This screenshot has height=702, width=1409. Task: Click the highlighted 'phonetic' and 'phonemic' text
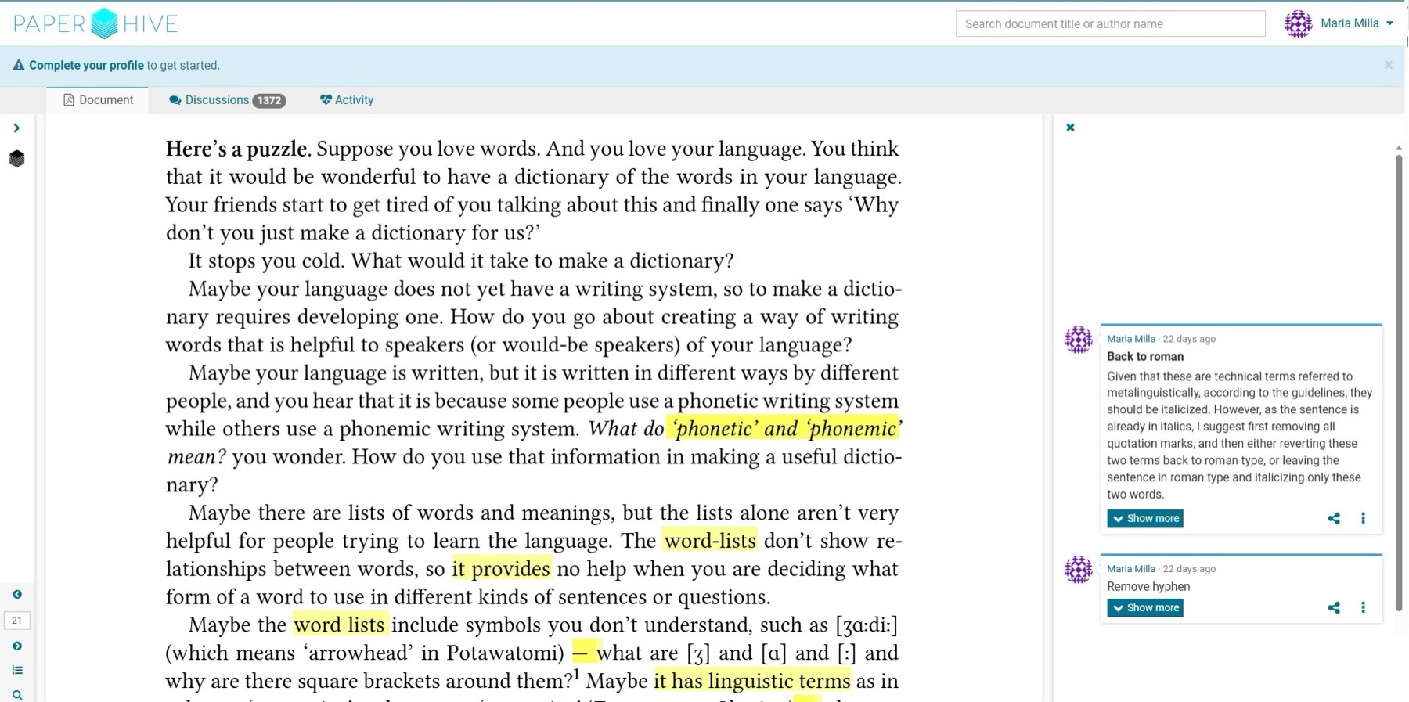click(784, 428)
